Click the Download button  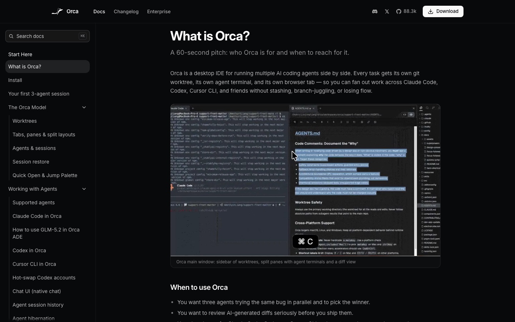point(443,11)
